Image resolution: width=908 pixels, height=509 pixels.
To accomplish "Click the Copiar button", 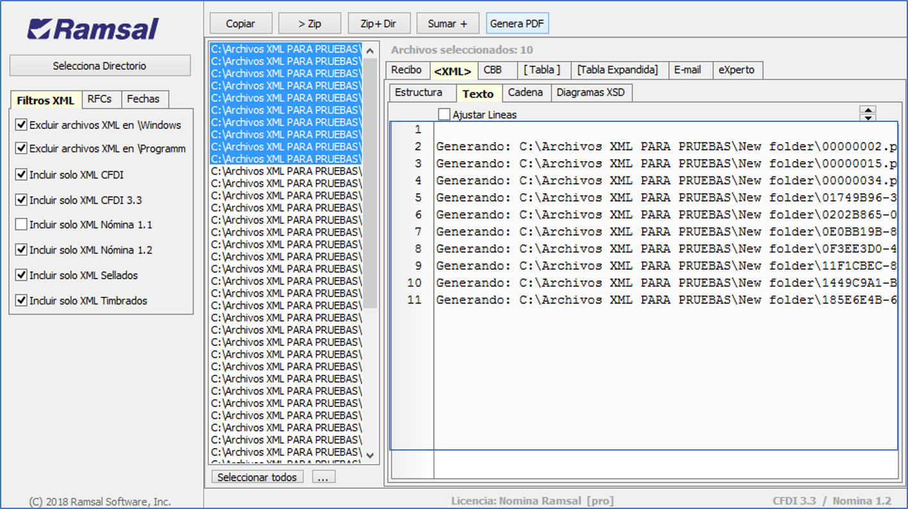I will coord(241,24).
